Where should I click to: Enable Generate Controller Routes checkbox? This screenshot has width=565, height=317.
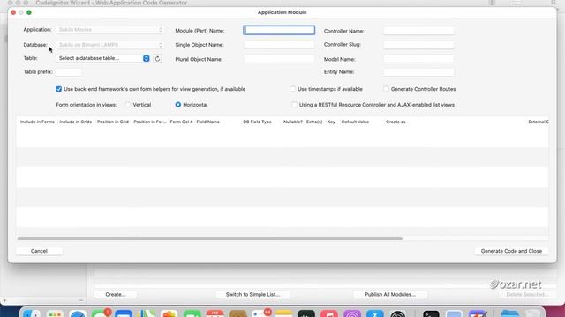click(386, 89)
